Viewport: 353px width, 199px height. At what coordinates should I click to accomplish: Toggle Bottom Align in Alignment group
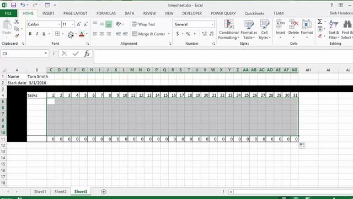point(109,24)
